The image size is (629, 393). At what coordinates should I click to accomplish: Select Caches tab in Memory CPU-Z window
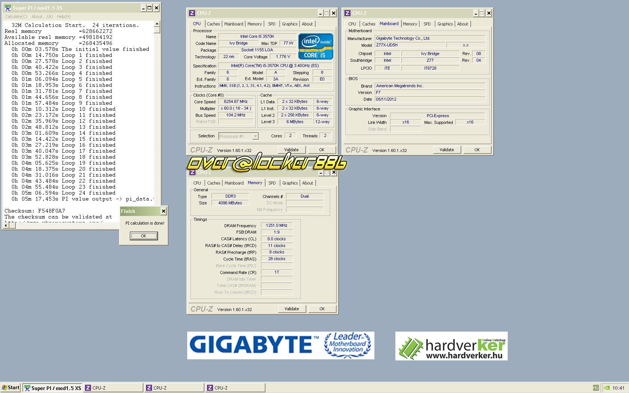tap(214, 183)
